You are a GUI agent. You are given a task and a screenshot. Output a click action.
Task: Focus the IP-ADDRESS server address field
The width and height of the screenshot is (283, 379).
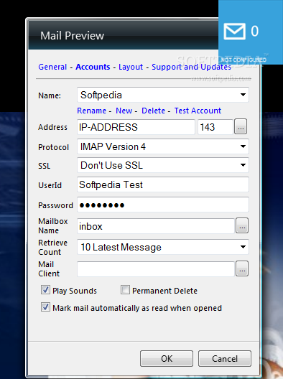coord(136,127)
